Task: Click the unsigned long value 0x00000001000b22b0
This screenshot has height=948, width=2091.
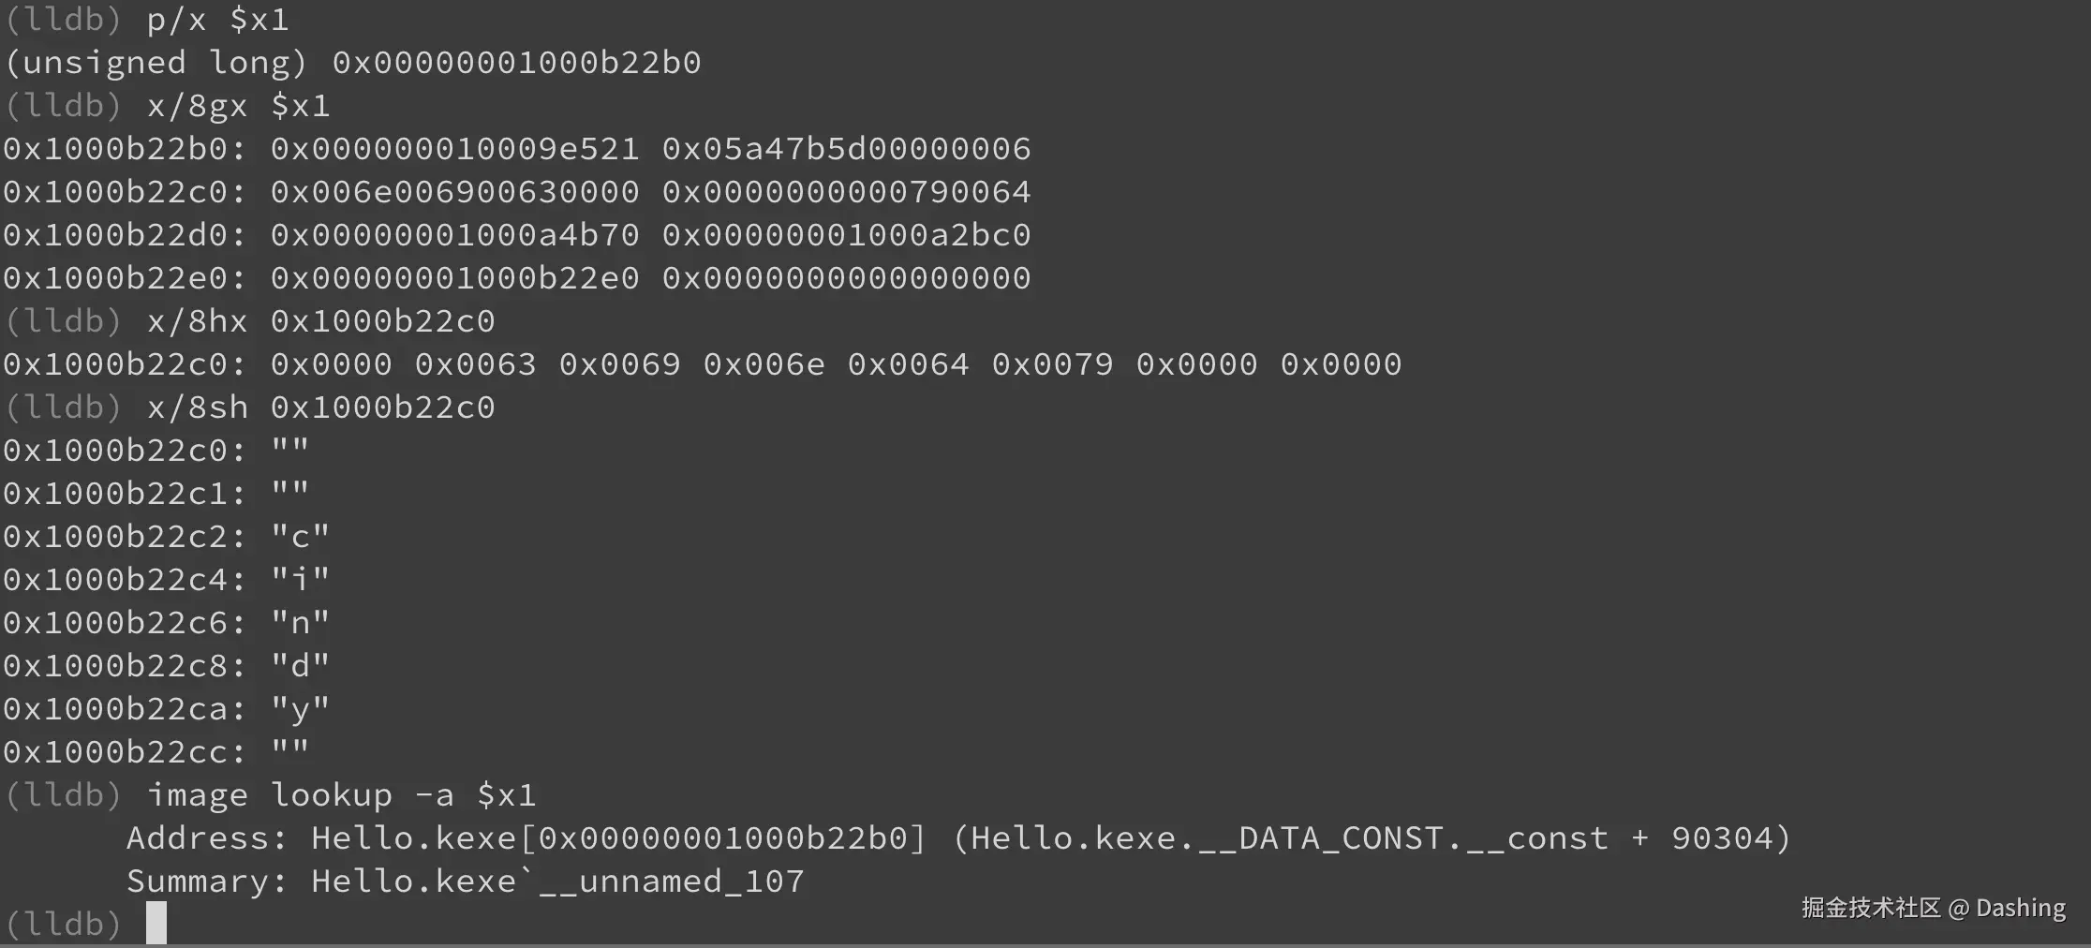Action: click(516, 63)
